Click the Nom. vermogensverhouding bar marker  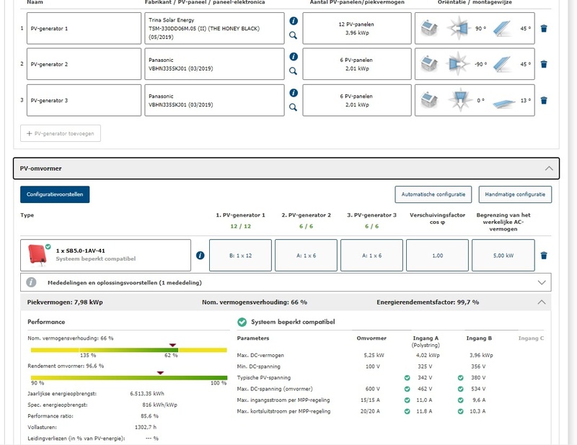pos(172,346)
